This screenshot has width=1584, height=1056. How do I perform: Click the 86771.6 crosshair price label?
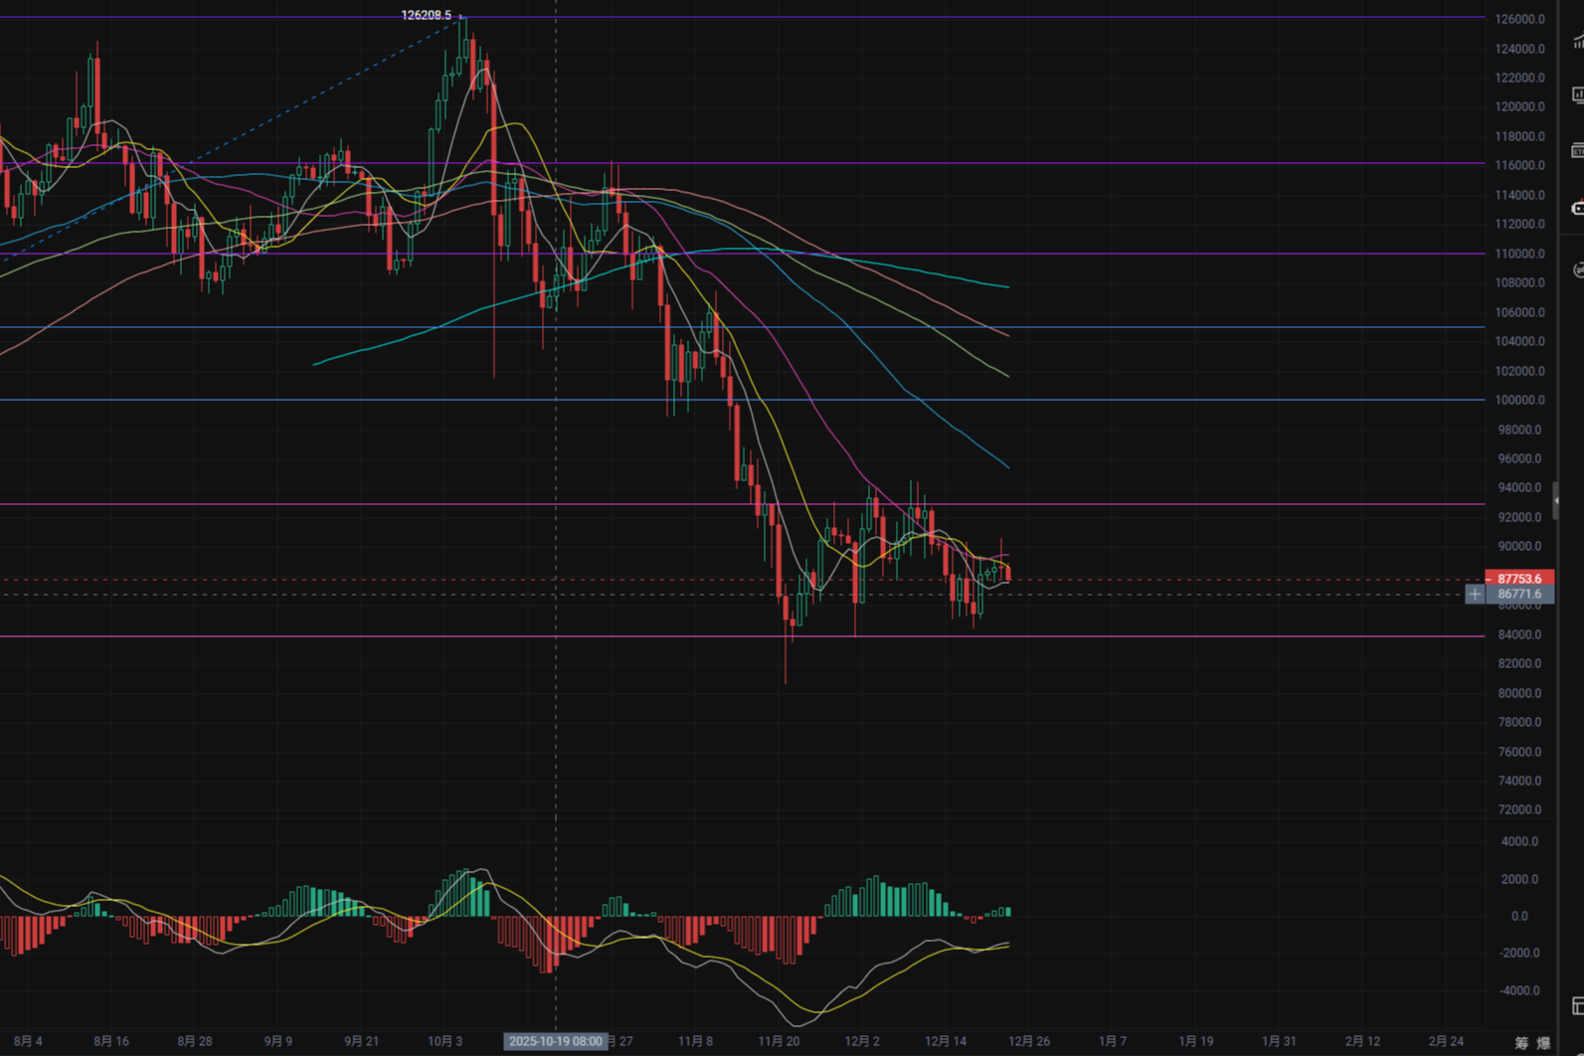[x=1519, y=595]
